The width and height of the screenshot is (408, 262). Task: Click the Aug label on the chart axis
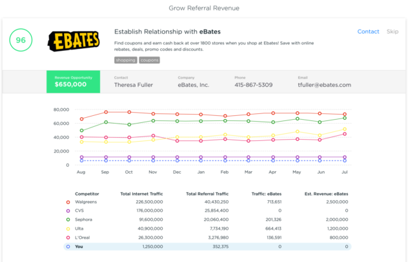pyautogui.click(x=81, y=172)
